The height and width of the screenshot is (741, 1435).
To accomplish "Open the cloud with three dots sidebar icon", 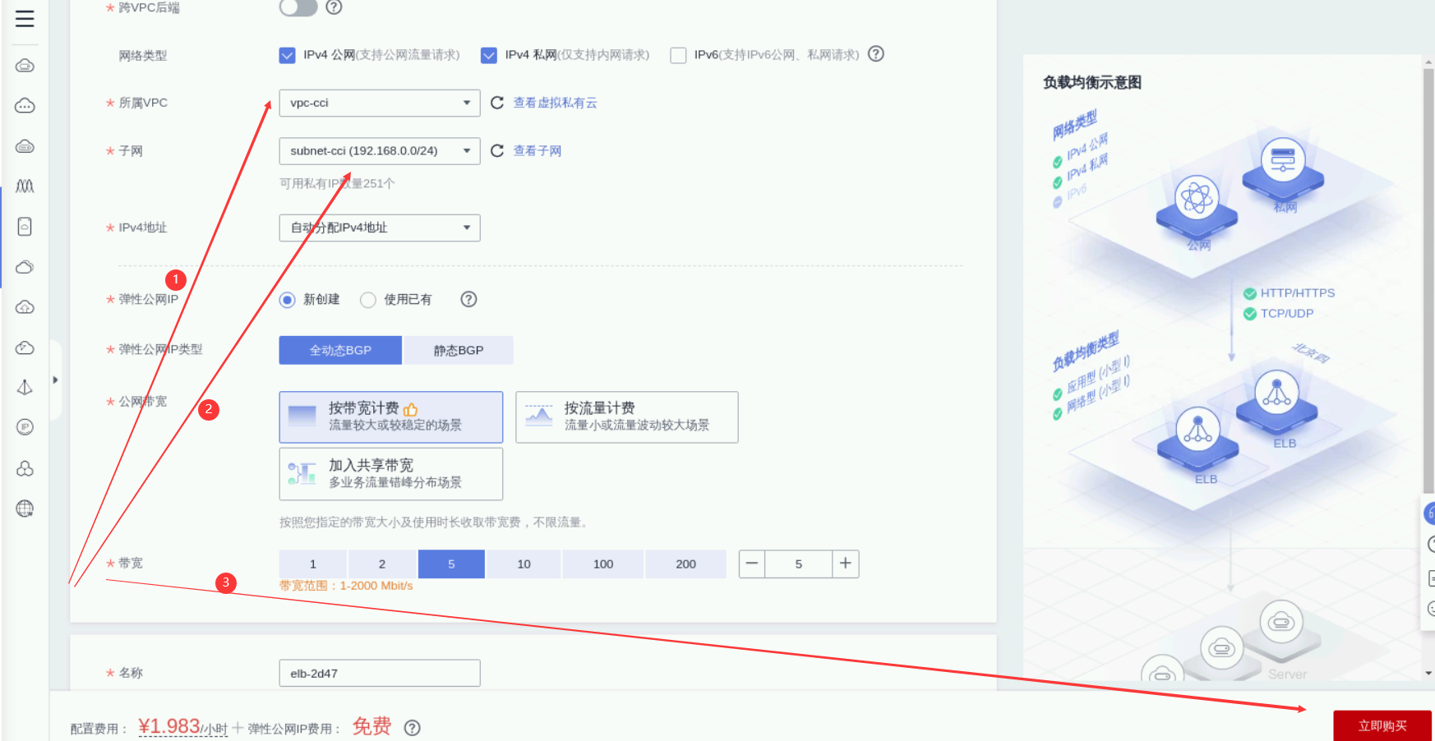I will coord(25,106).
